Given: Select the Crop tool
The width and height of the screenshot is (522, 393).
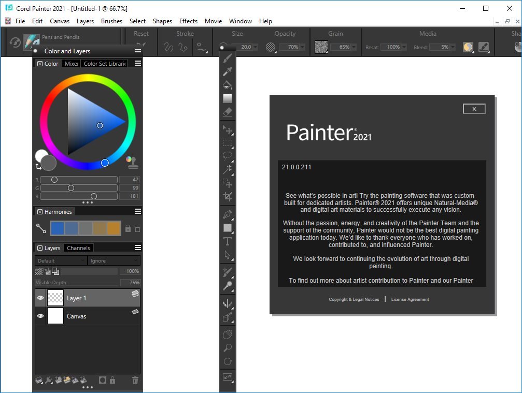Looking at the screenshot, I should [x=228, y=197].
